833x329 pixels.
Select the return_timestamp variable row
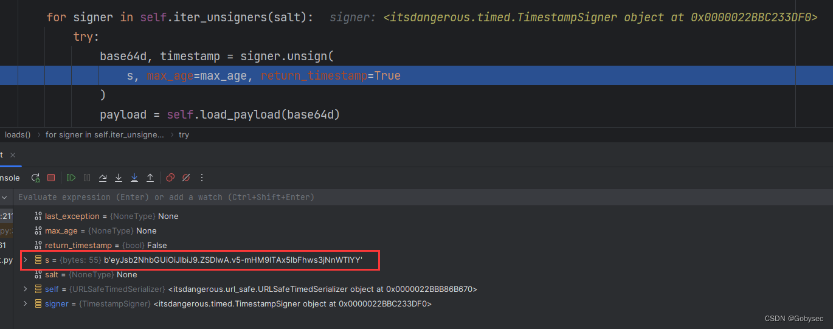point(423,245)
